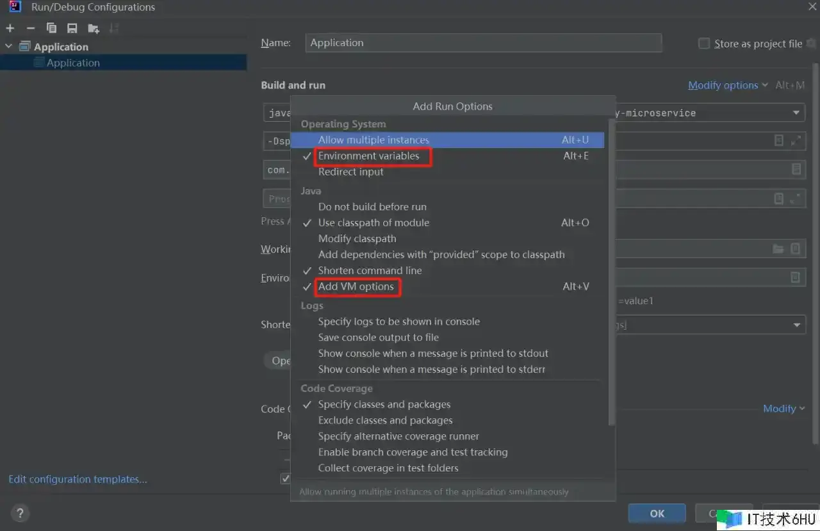Screen dimensions: 820x531
Task: Open the Modify dropdown for Code Coverage
Action: (783, 409)
